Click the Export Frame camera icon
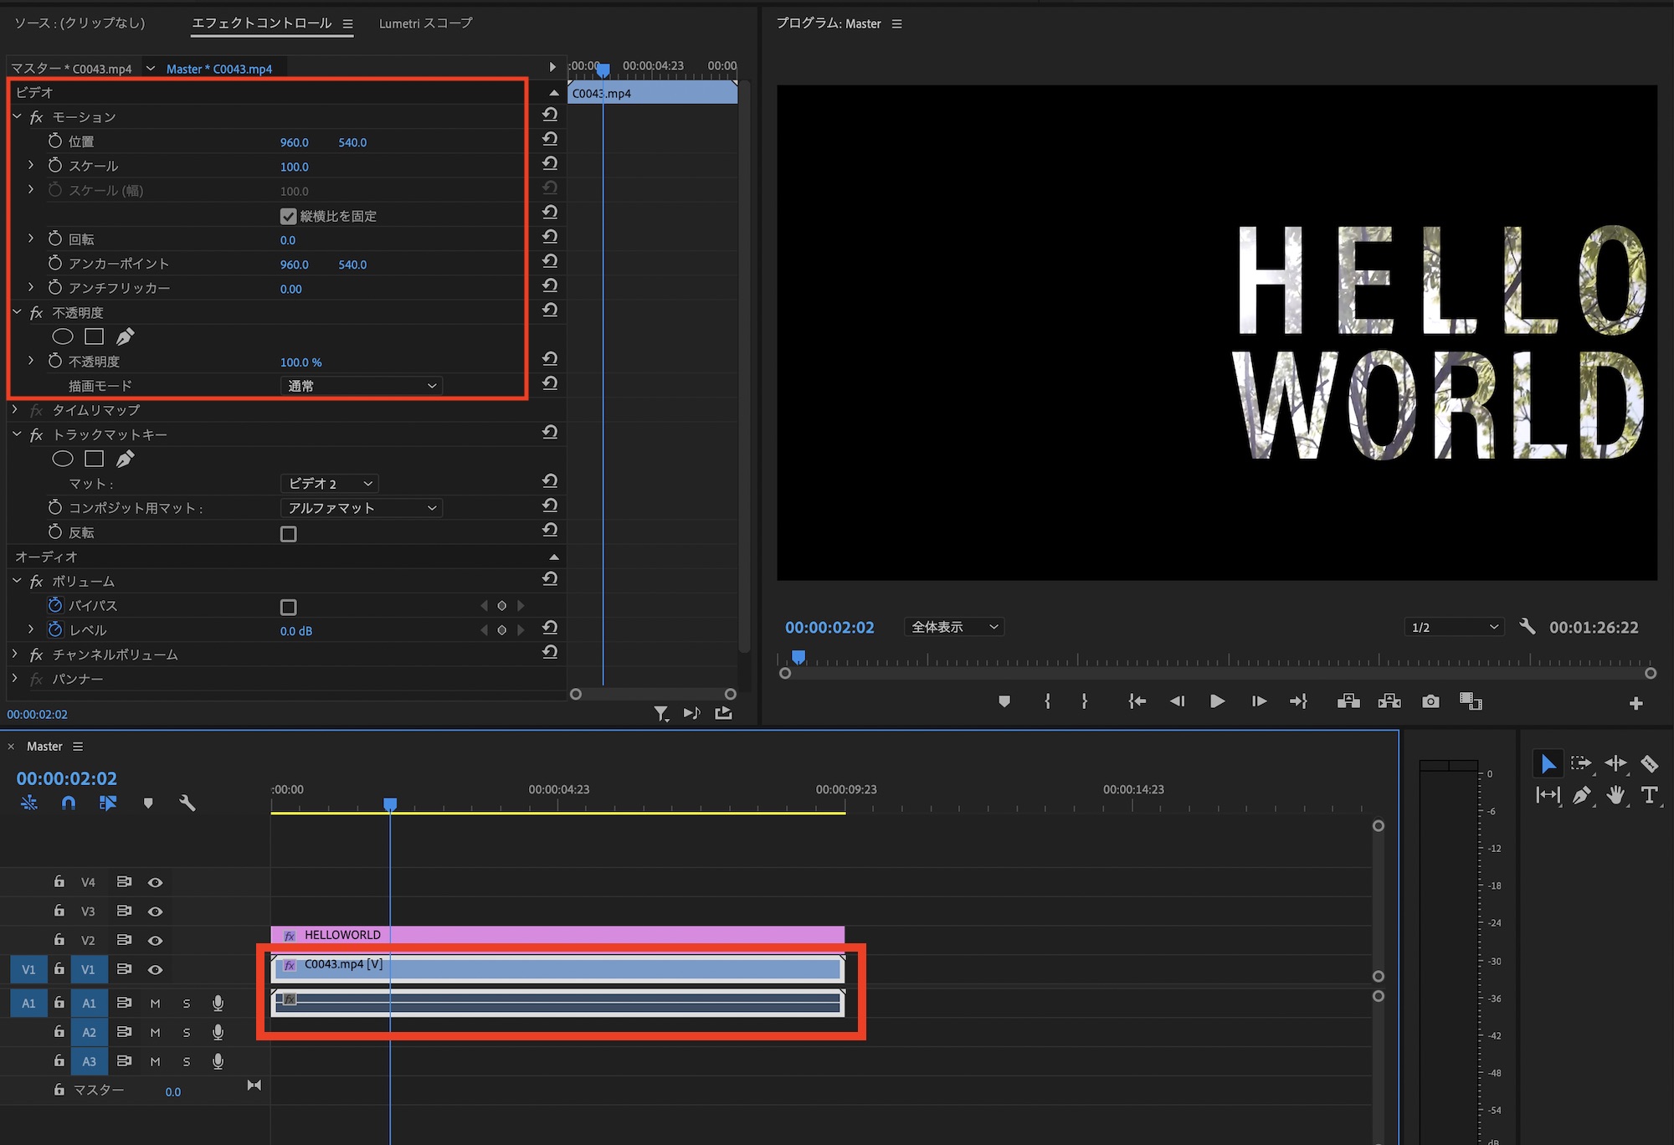 coord(1430,701)
